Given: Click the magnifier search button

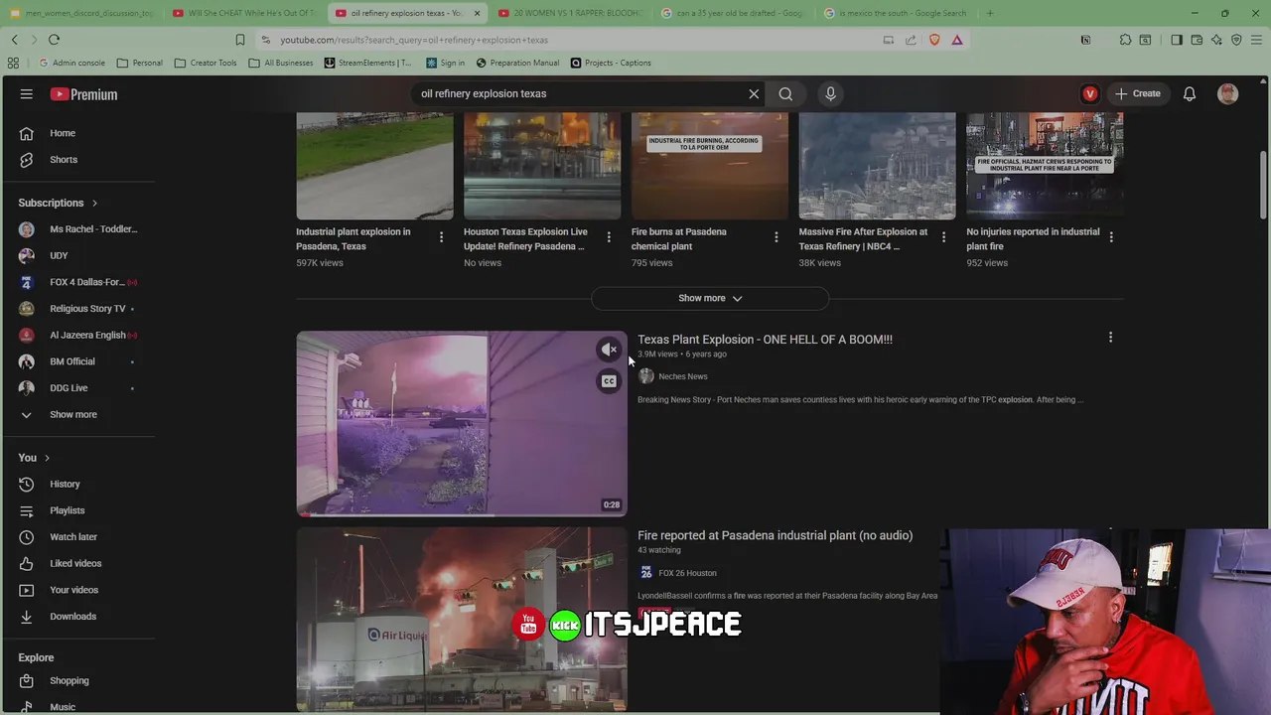Looking at the screenshot, I should [x=785, y=94].
